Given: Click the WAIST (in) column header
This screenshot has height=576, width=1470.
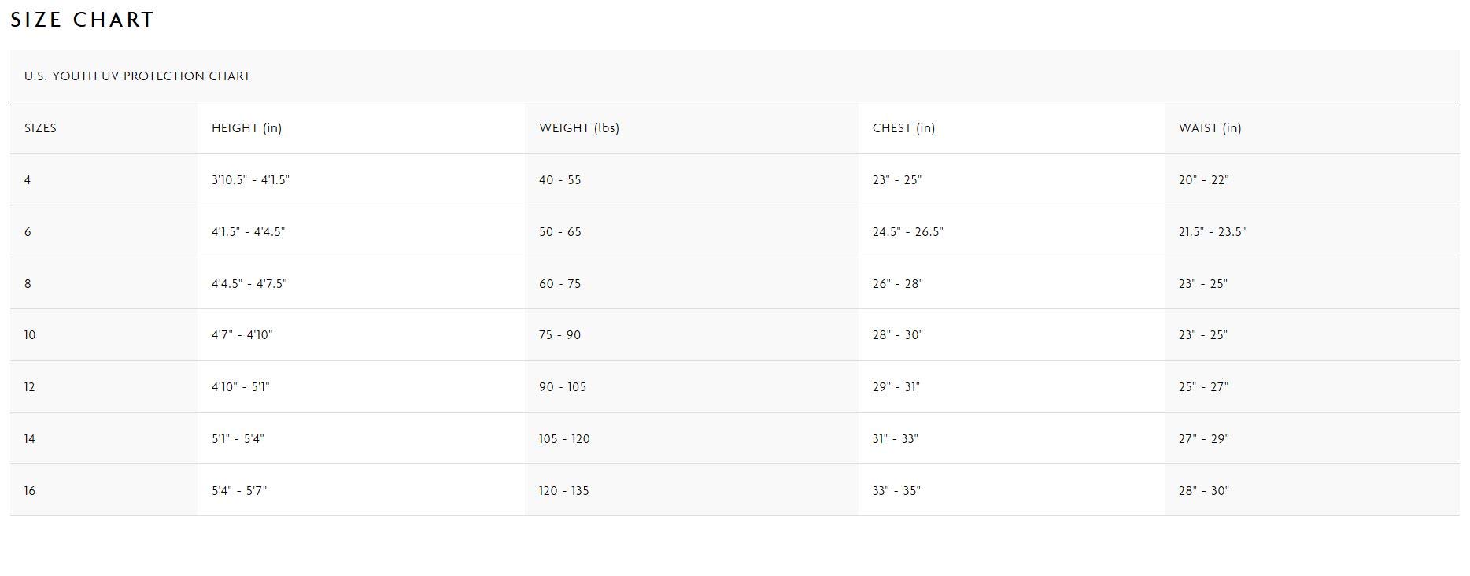Looking at the screenshot, I should 1210,128.
